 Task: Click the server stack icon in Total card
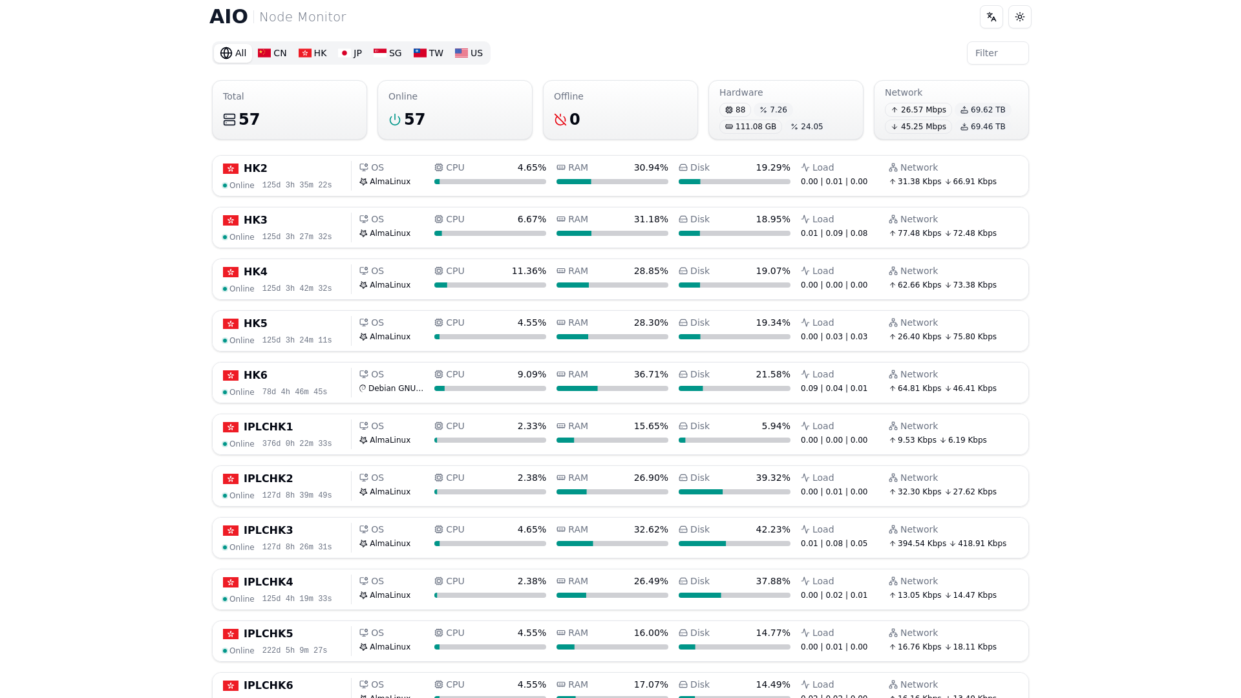click(229, 120)
